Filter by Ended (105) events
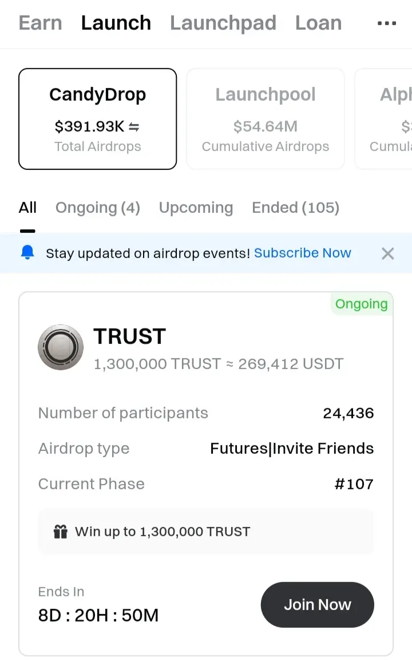The image size is (412, 661). (296, 207)
